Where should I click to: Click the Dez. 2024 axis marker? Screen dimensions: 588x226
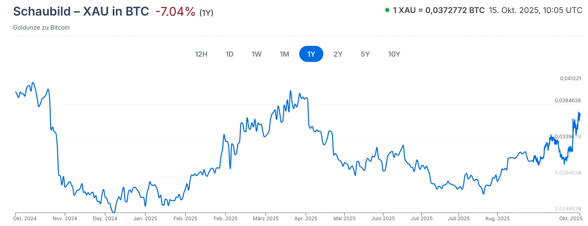coord(105,219)
